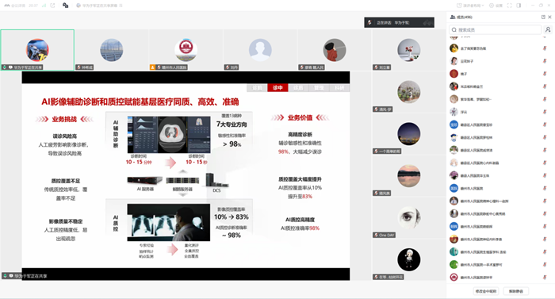This screenshot has height=299, width=555.
Task: Select the presenter's highlighted video thumbnail
Action: coord(37,50)
